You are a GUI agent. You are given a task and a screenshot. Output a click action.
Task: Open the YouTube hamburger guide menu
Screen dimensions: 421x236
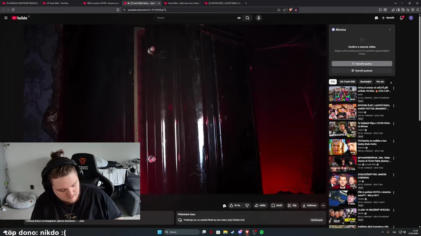click(6, 18)
